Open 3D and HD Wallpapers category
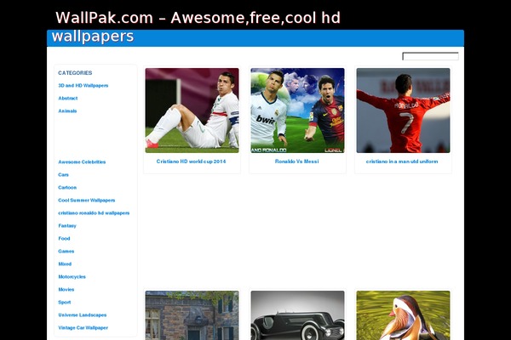This screenshot has height=340, width=511. 83,86
